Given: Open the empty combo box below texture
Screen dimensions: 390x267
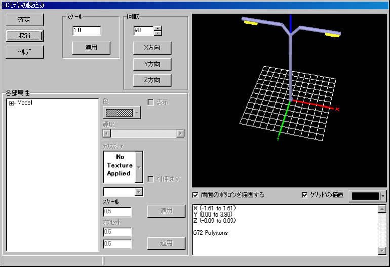Looking at the screenshot, I should pyautogui.click(x=123, y=192).
